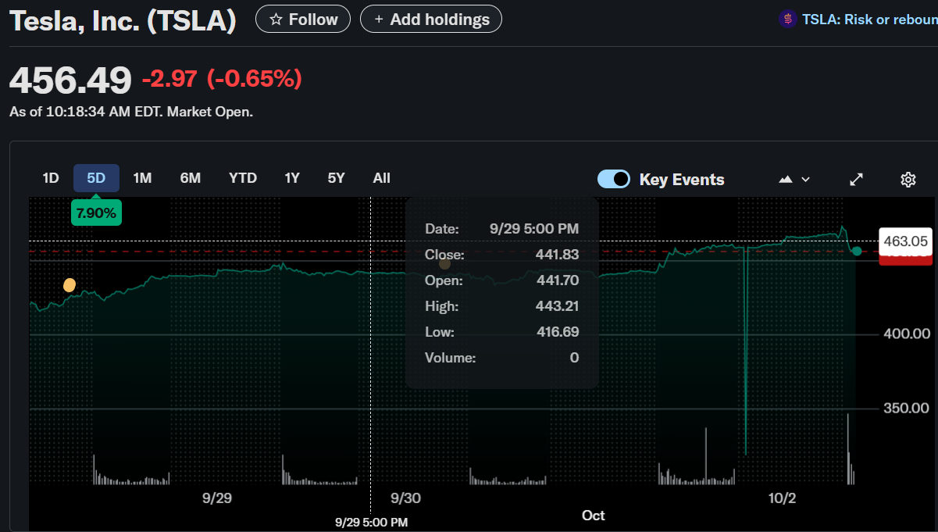Switch to the YTD chart view
The image size is (938, 532).
pos(242,178)
